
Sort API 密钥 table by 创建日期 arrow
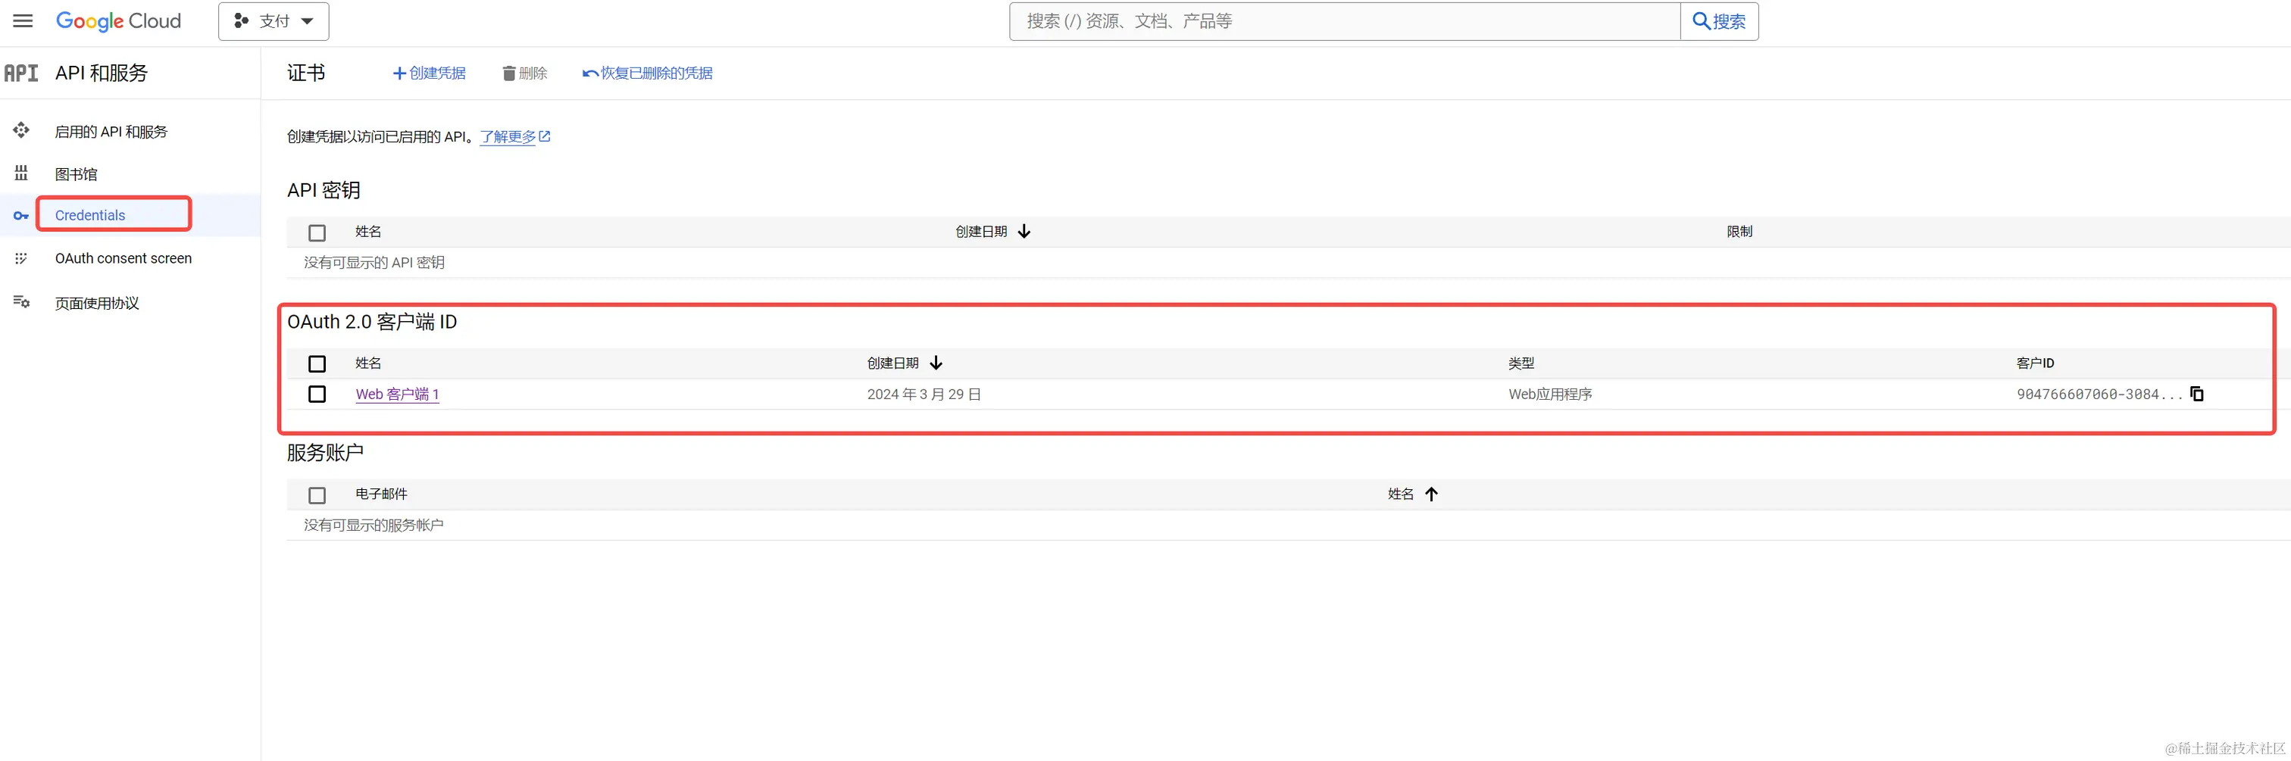click(1024, 231)
